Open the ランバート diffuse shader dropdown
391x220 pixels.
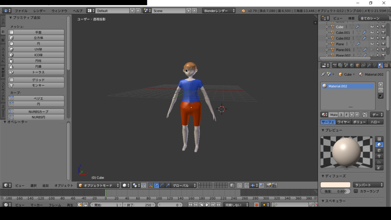[x=368, y=185]
